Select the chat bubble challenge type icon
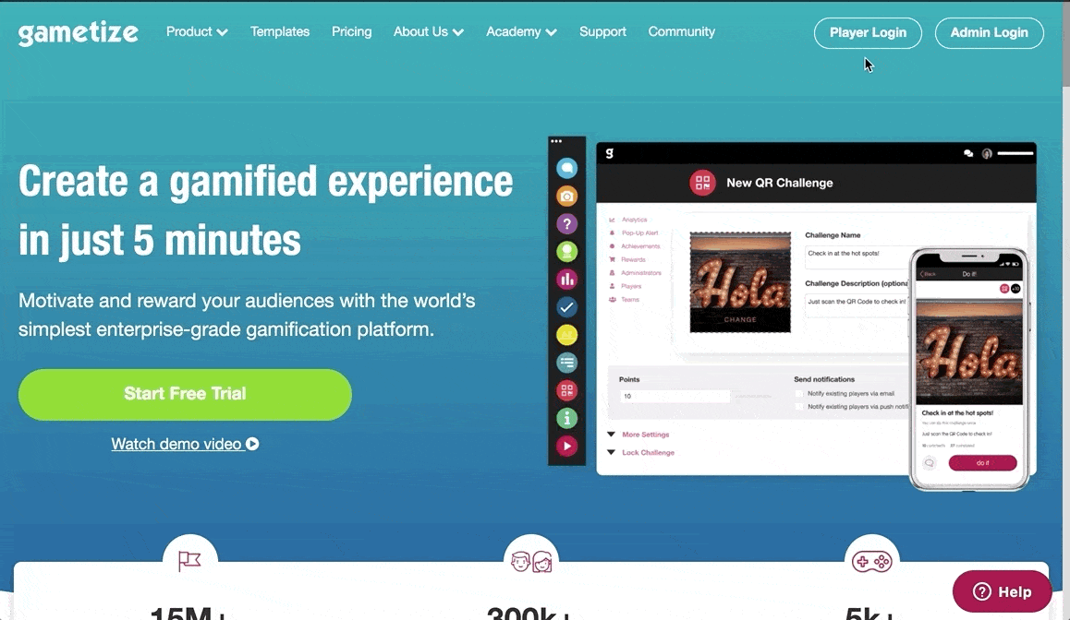Image resolution: width=1070 pixels, height=620 pixels. [566, 168]
